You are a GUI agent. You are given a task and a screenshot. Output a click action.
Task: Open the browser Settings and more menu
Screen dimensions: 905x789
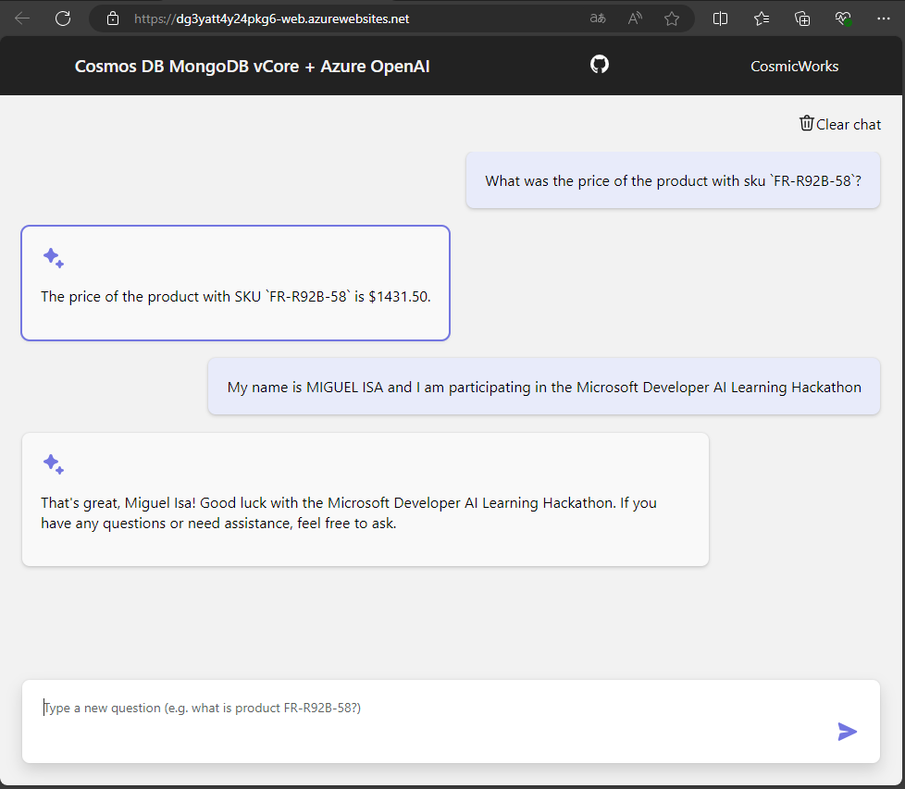(883, 18)
